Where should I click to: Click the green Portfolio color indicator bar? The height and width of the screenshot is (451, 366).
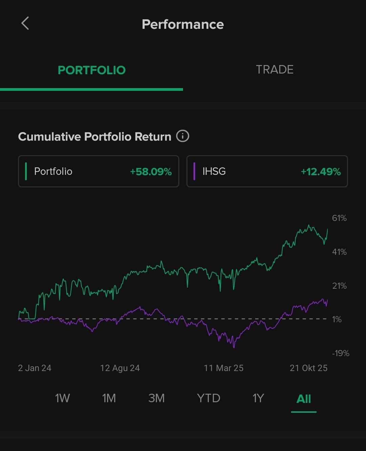[26, 171]
